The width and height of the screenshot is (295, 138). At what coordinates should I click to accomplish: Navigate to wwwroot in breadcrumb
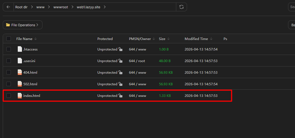point(60,7)
